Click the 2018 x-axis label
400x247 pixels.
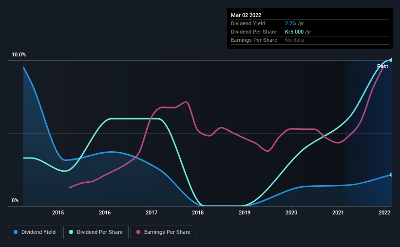(198, 212)
